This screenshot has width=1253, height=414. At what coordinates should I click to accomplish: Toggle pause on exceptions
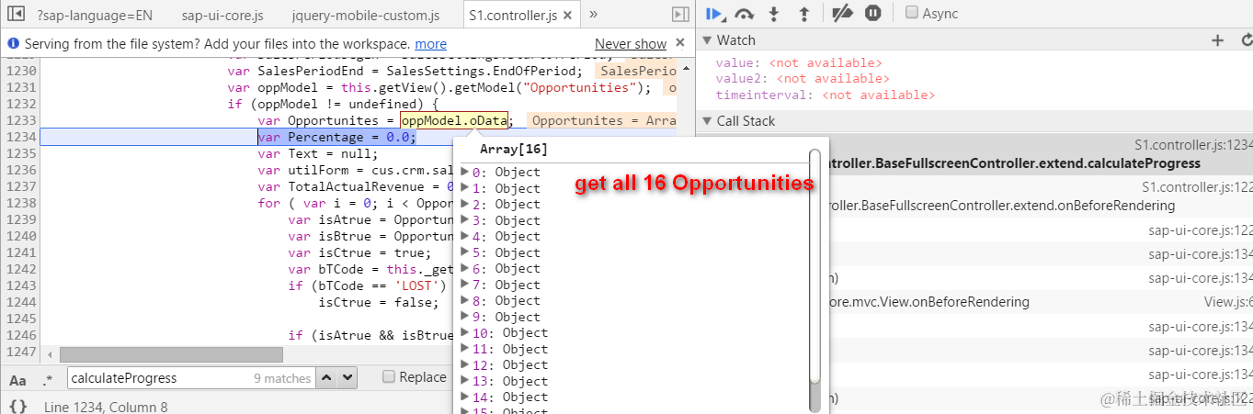[872, 13]
